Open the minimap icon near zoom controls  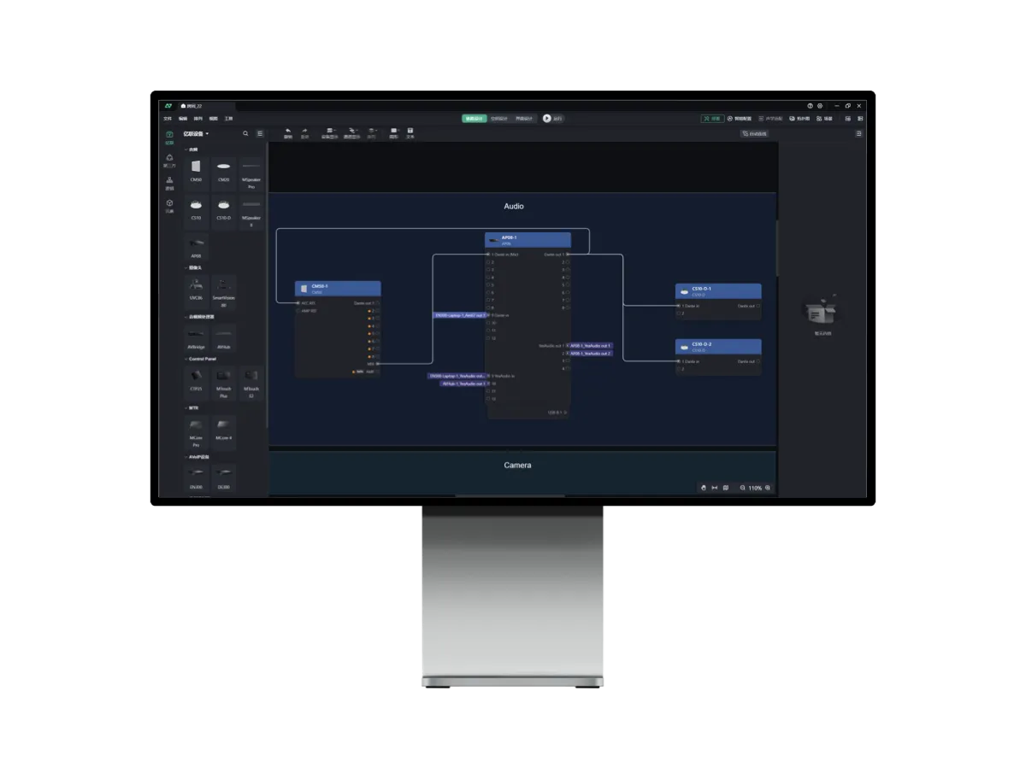[x=726, y=488]
